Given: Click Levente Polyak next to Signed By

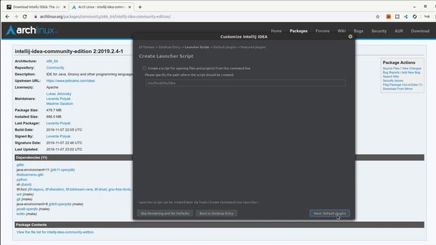Looking at the screenshot, I should pos(58,136).
